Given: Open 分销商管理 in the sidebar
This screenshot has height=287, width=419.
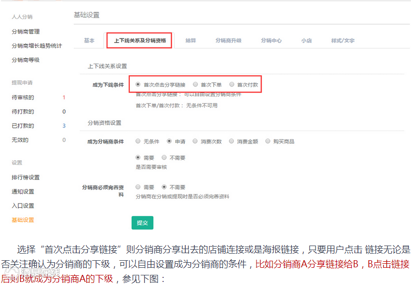Looking at the screenshot, I should click(26, 31).
